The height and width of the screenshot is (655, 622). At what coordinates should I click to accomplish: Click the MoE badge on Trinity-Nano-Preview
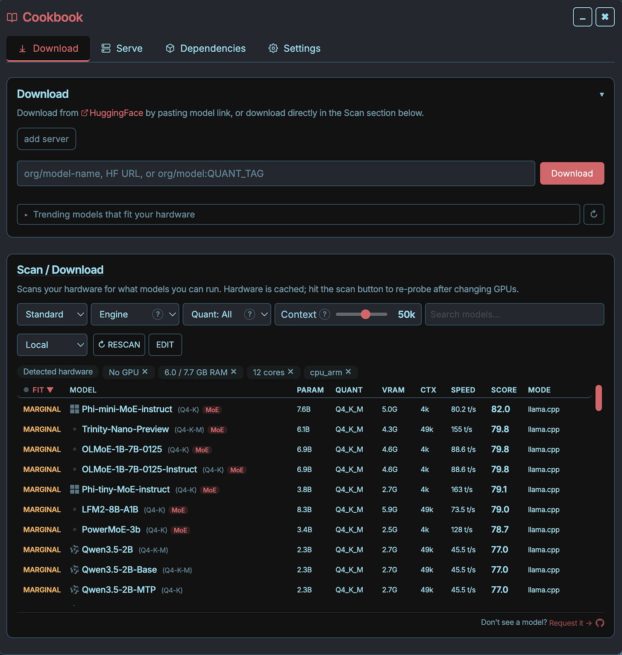coord(217,430)
